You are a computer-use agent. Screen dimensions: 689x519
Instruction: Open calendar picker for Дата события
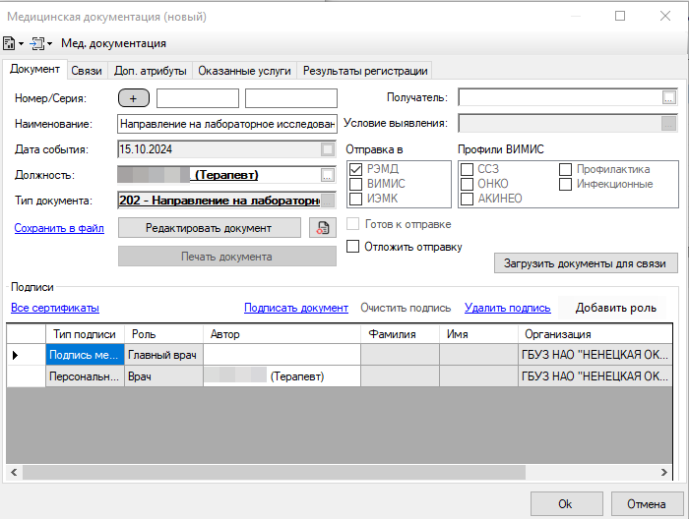(328, 149)
